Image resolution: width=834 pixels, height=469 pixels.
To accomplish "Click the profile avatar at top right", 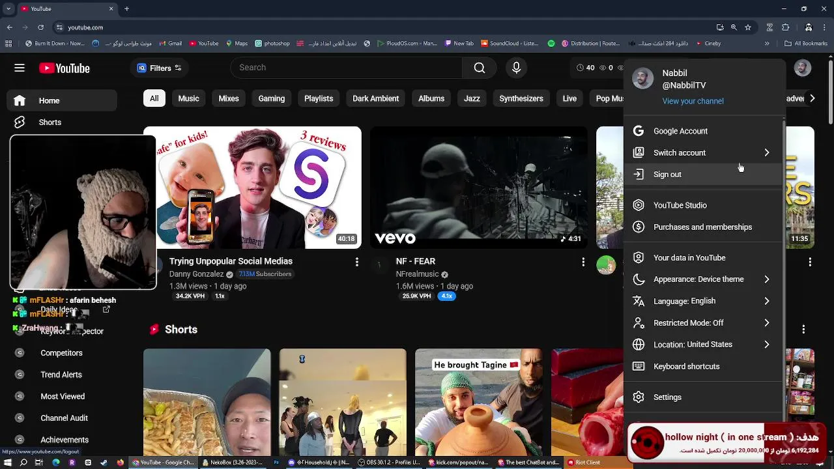I will (x=803, y=68).
